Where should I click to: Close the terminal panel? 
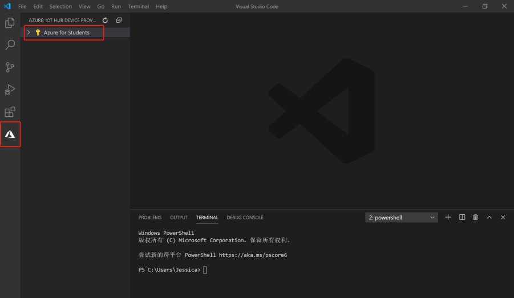[503, 217]
